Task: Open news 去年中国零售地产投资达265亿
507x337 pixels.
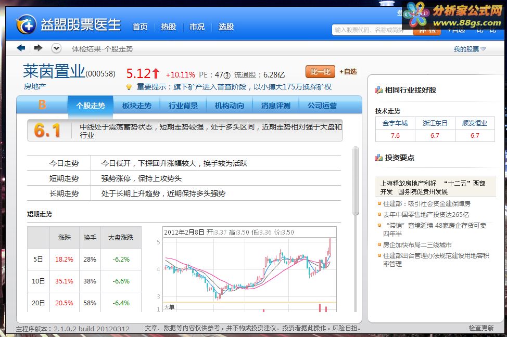Action: pyautogui.click(x=426, y=215)
